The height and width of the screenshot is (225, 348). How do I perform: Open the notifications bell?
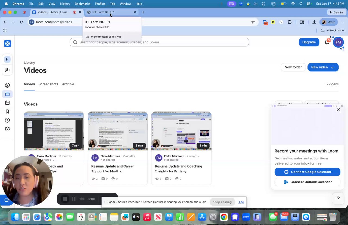coord(327,42)
